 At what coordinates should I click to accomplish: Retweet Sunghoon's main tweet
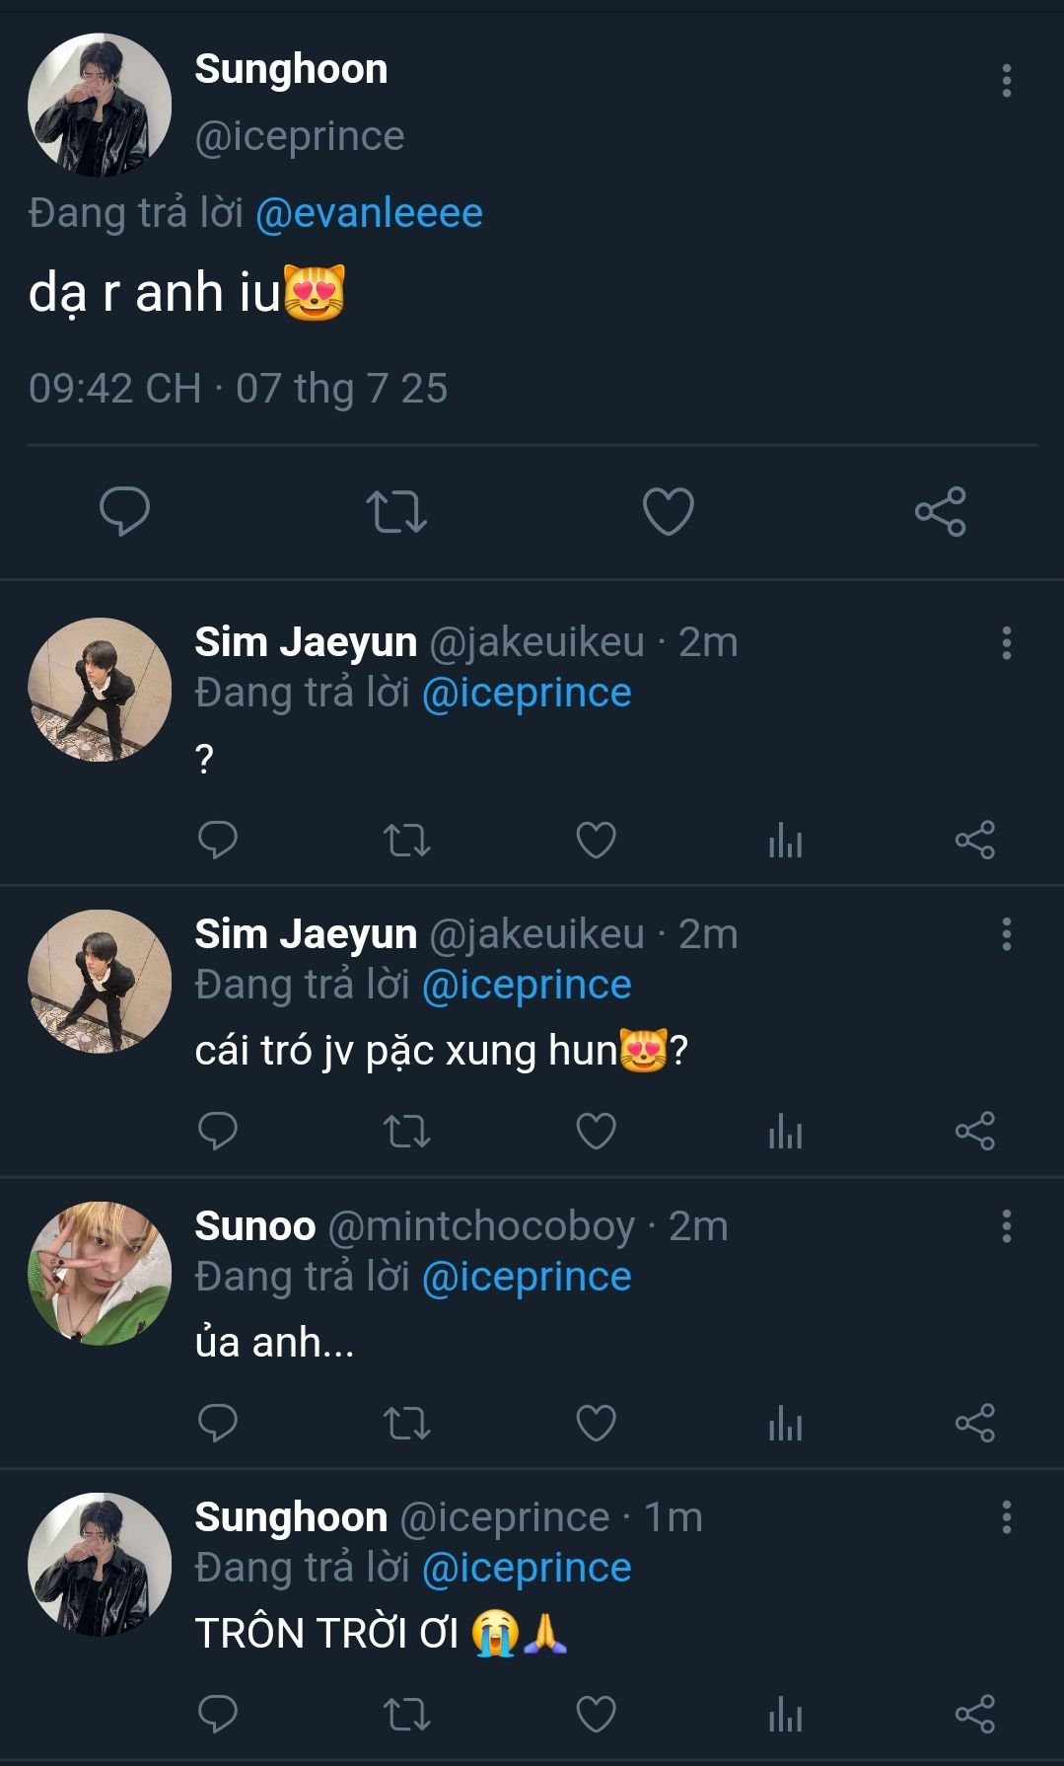coord(396,511)
